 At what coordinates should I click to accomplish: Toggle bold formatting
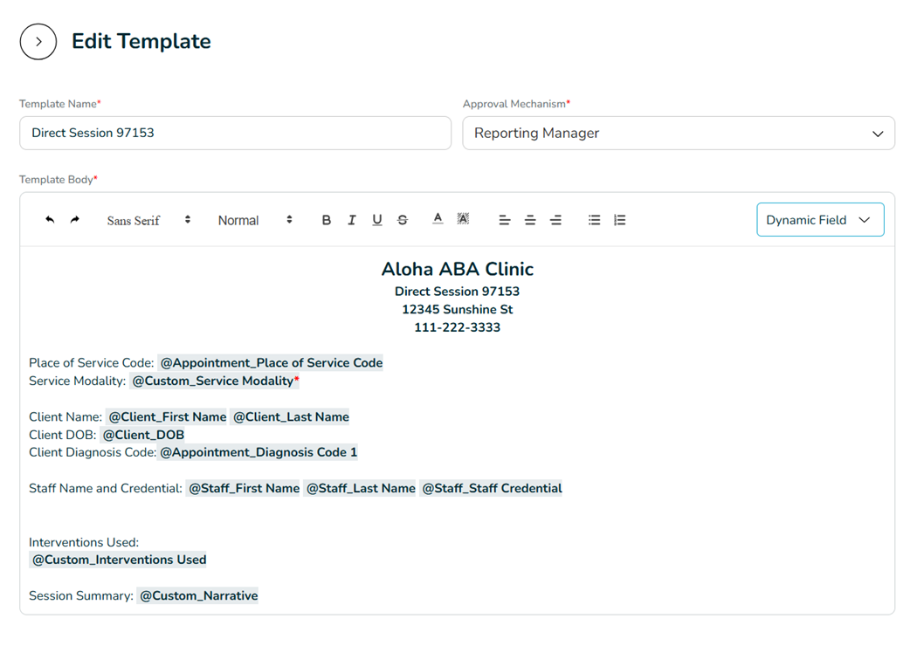point(327,220)
